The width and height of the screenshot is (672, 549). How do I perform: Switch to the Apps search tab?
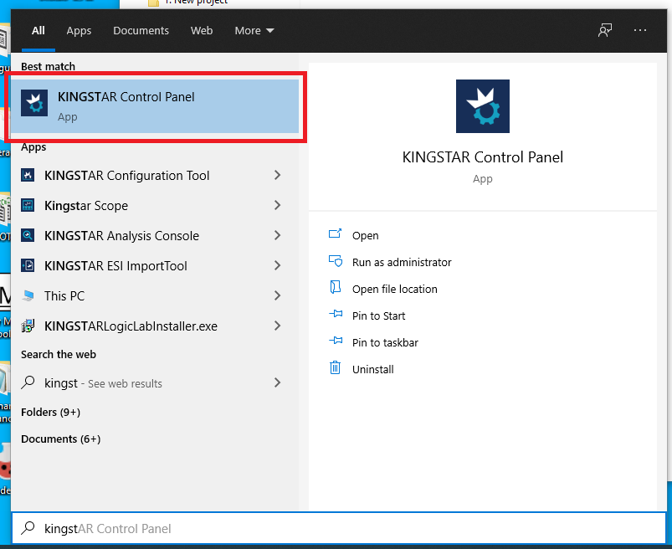[79, 30]
